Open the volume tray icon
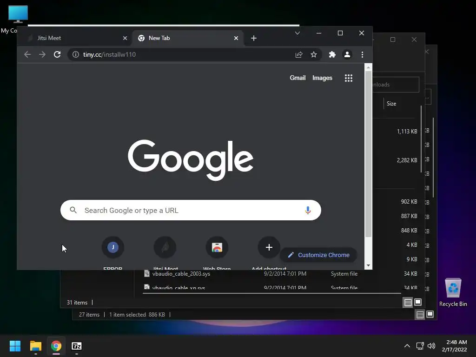 (431, 346)
